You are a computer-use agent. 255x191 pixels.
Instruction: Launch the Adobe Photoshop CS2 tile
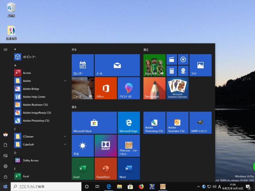[154, 123]
